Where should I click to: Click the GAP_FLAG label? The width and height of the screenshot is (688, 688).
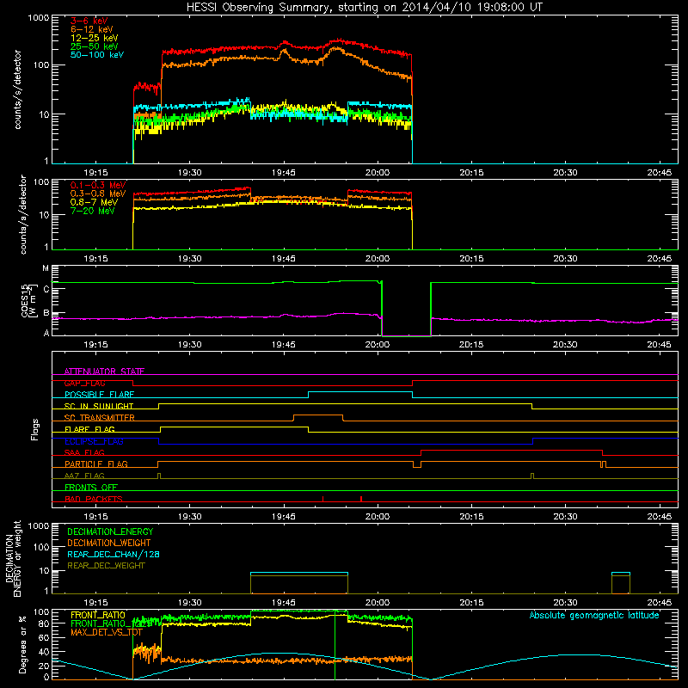coord(84,383)
